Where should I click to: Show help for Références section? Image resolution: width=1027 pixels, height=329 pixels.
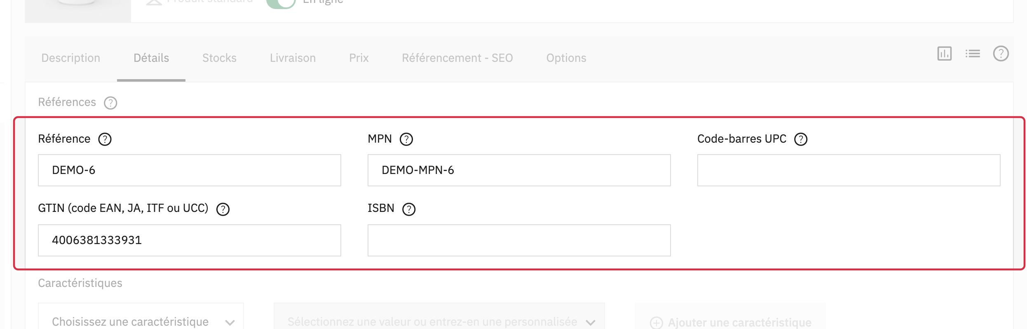110,103
